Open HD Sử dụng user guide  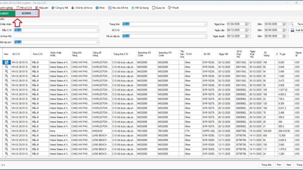(x=140, y=8)
